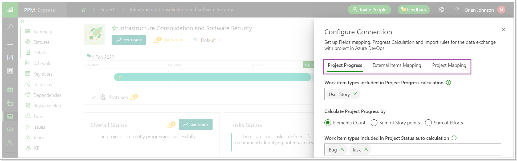Click info icon for Status auto calculation

454,138
